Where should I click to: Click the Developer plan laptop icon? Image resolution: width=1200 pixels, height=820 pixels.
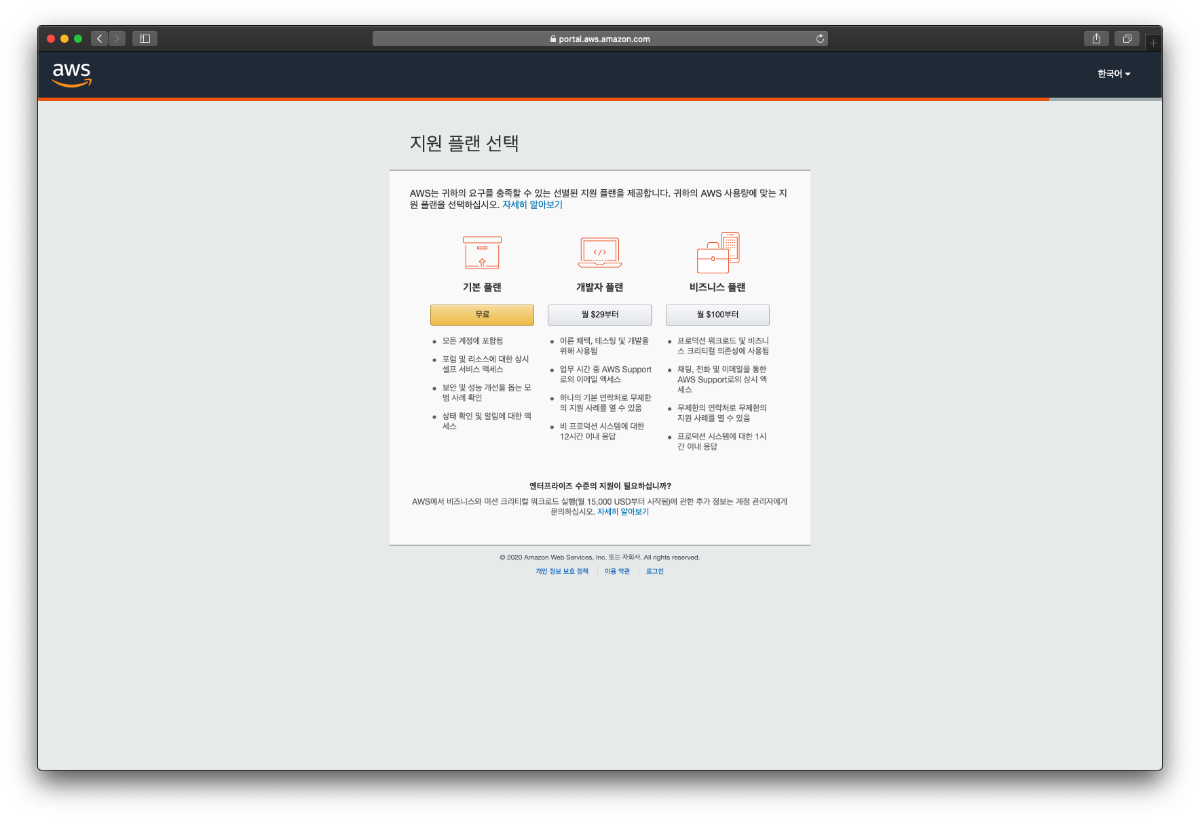(x=600, y=252)
